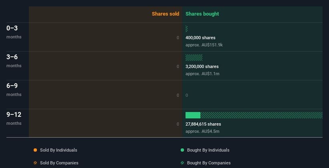Click the shares sold 0 in 3–6 months
329x168 pixels.
178,66
